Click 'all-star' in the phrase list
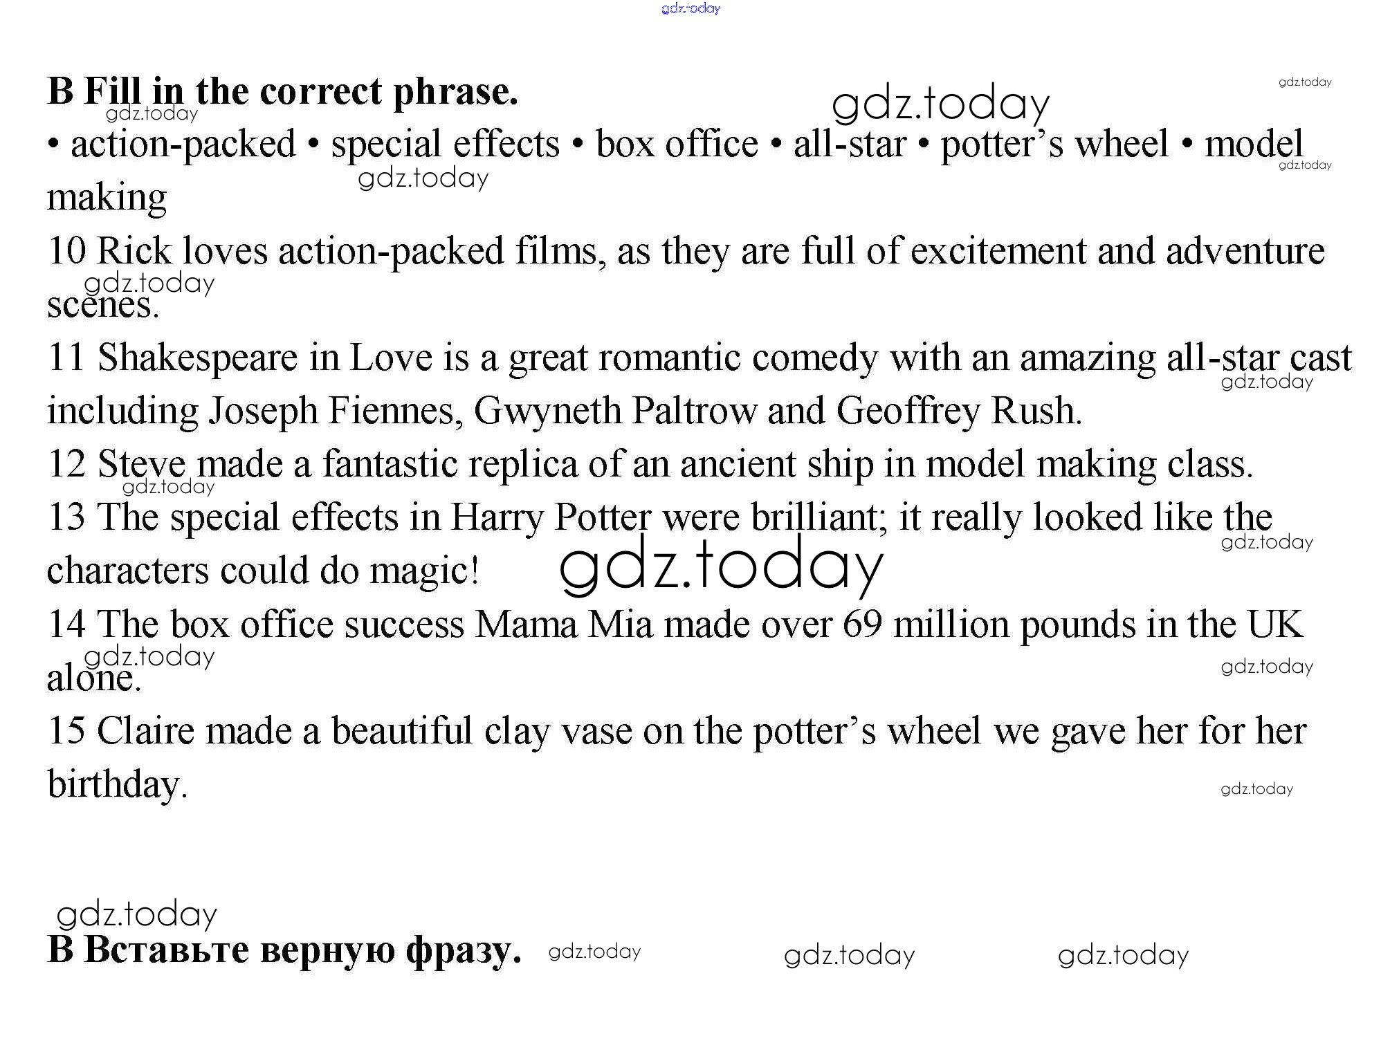1381x1045 pixels. pos(849,144)
